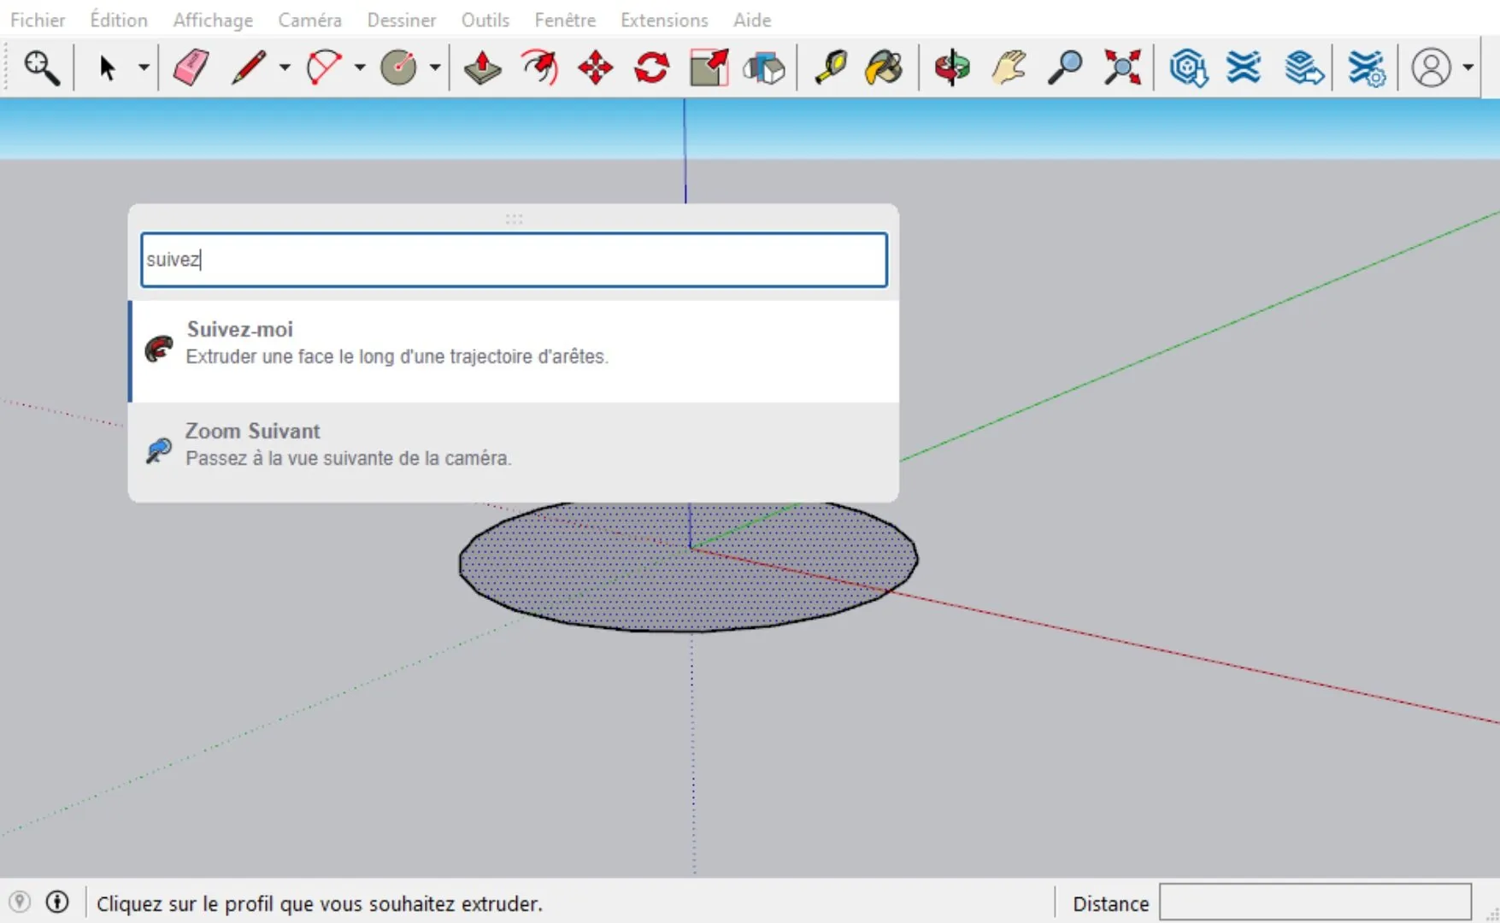Choose the Suivez-moi search result
This screenshot has height=923, width=1500.
click(x=514, y=350)
